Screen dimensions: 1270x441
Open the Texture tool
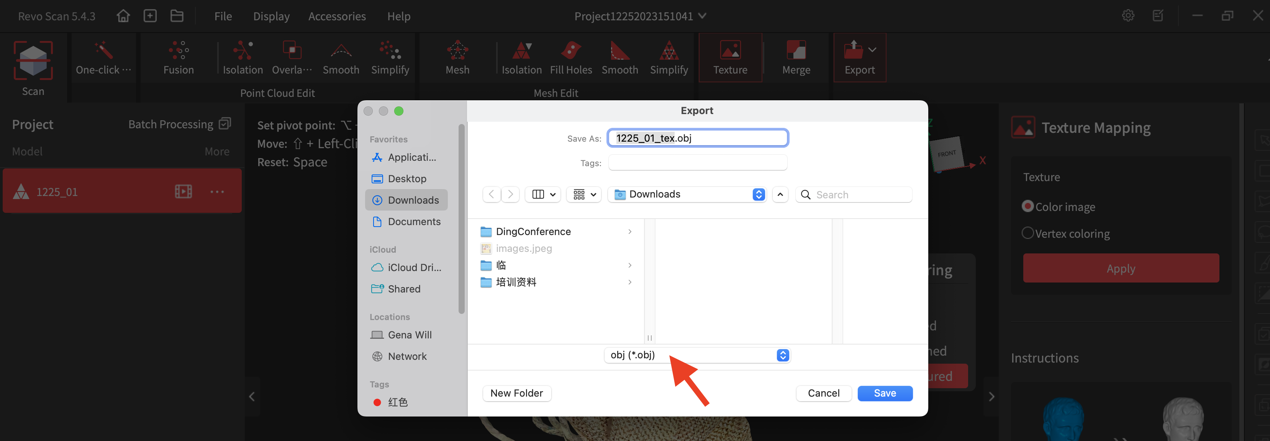point(730,51)
